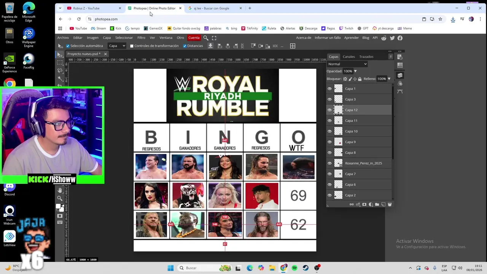Toggle Selección automática checkbox
487x274 pixels.
[x=68, y=46]
